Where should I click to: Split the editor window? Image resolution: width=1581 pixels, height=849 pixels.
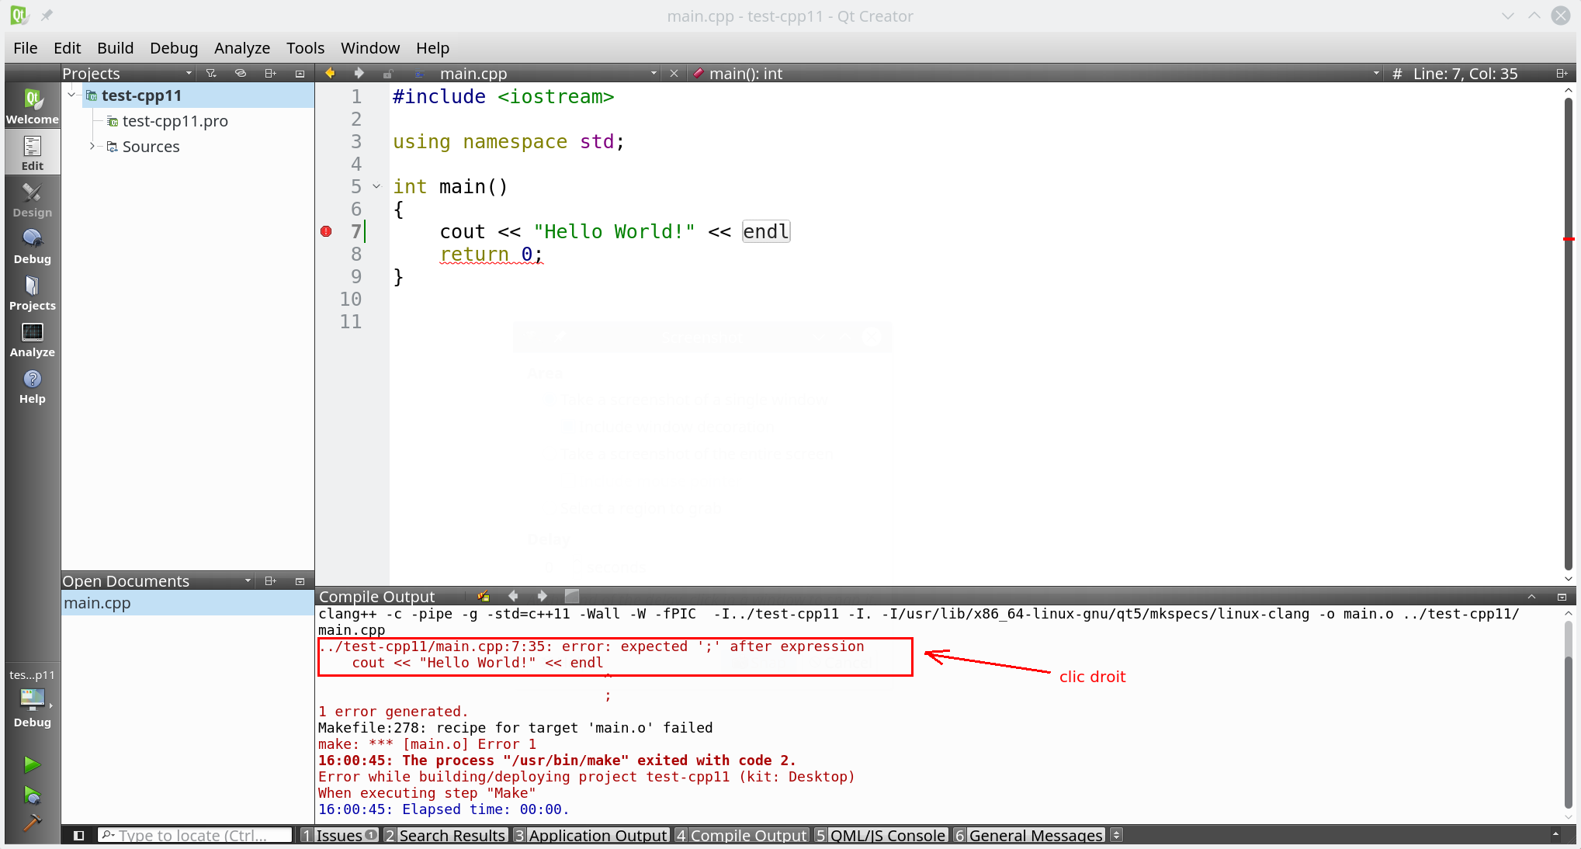[1562, 73]
